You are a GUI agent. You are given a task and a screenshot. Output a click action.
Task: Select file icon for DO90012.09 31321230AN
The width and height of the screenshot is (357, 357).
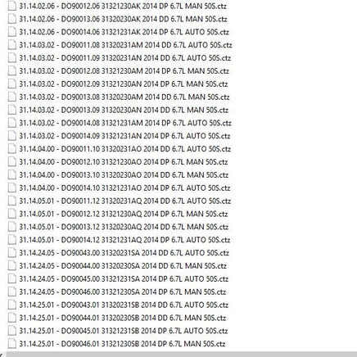click(x=12, y=84)
